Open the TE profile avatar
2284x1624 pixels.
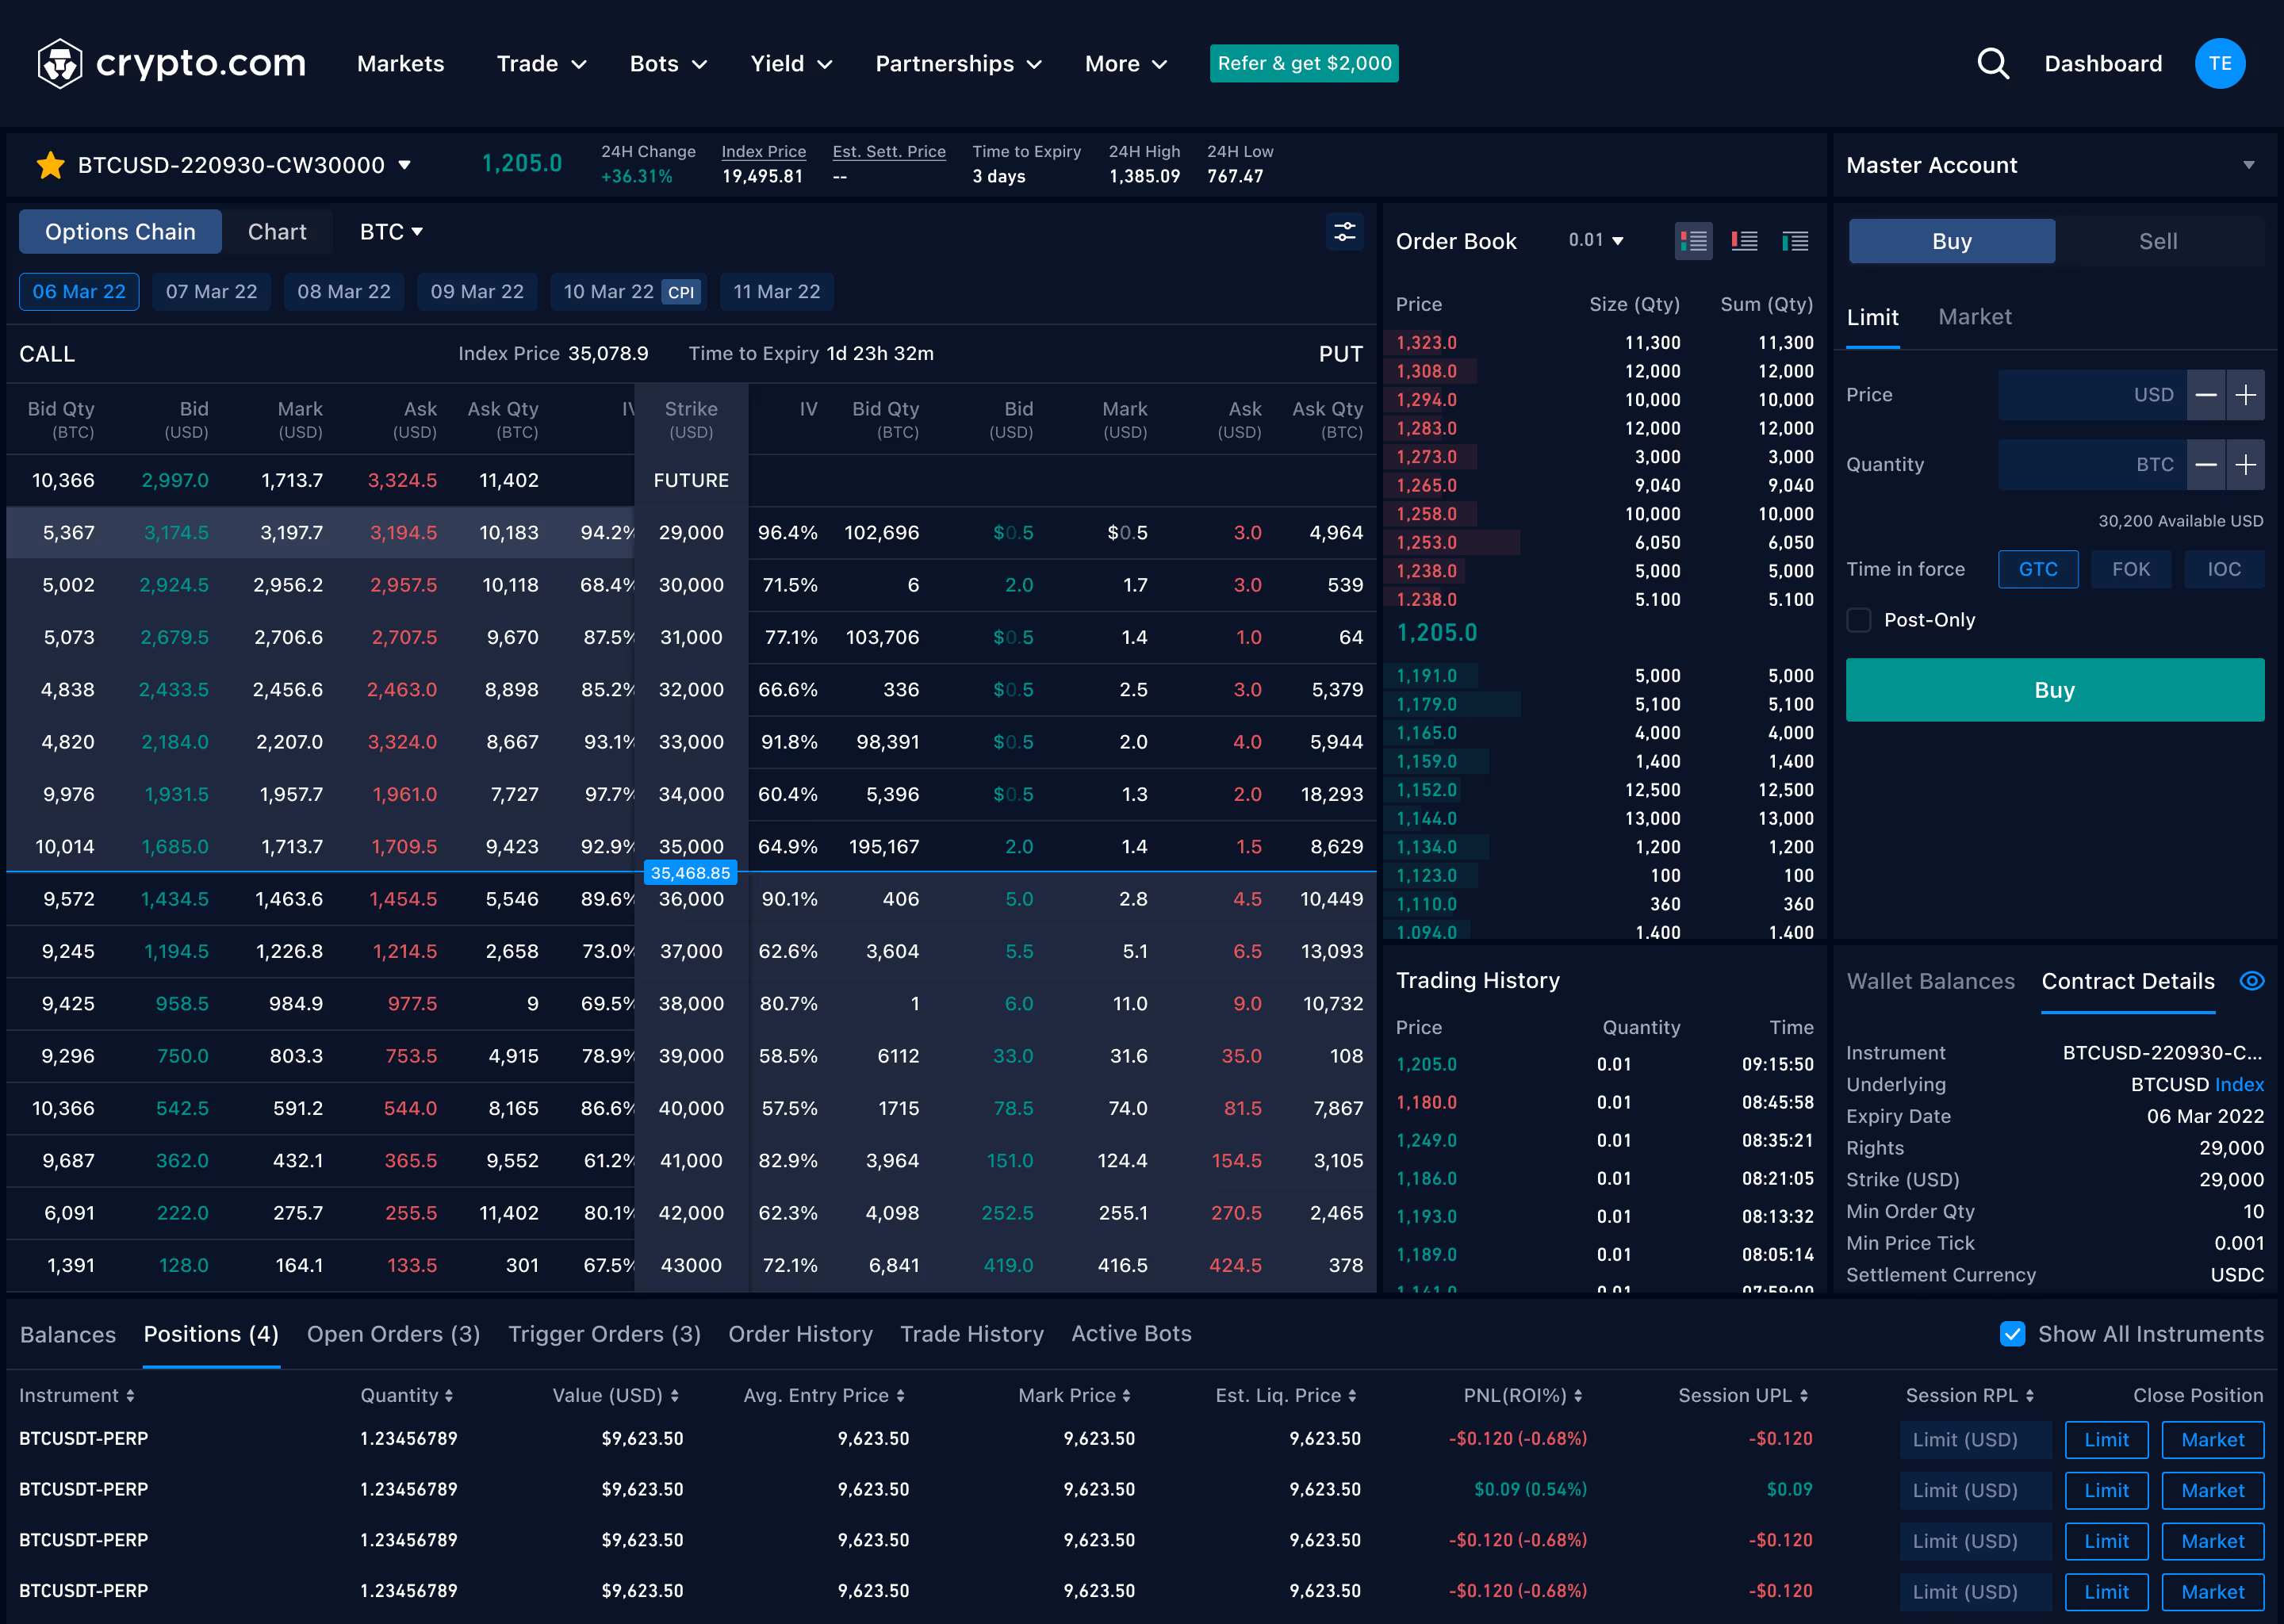pos(2219,64)
